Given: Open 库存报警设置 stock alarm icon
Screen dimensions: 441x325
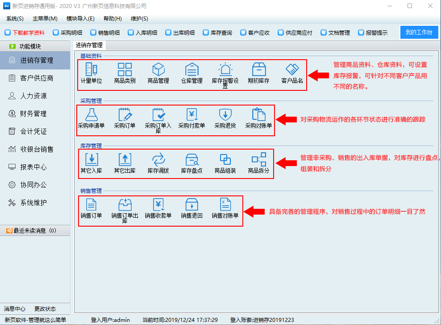Looking at the screenshot, I should (x=225, y=75).
